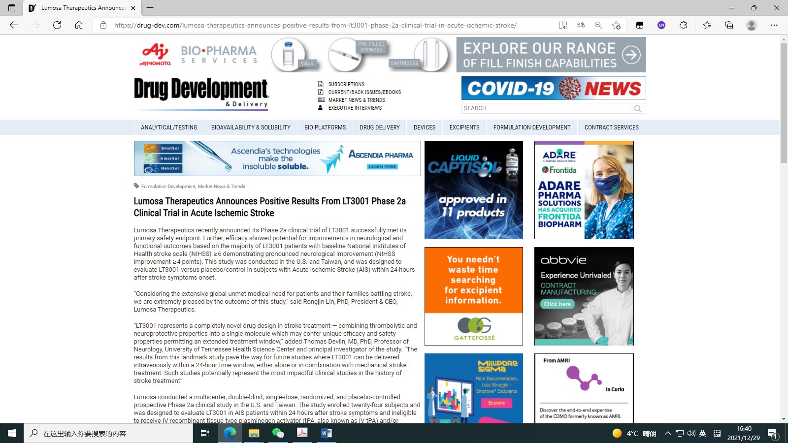Click Explore in MilliporeSigma ad
The height and width of the screenshot is (443, 788).
coord(496,403)
